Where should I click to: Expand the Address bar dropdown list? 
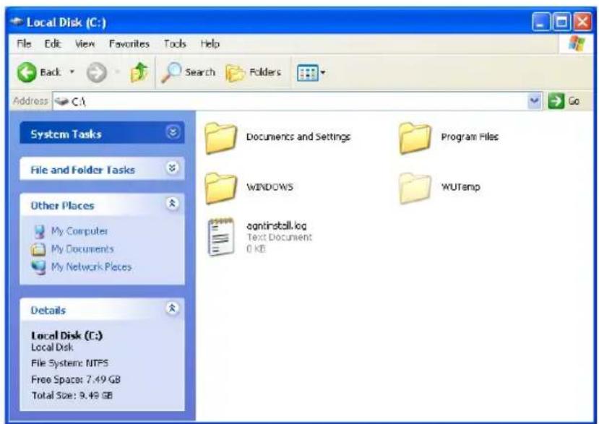pos(535,101)
